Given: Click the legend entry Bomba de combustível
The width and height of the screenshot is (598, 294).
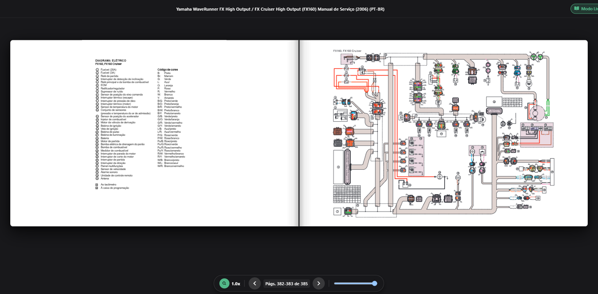Looking at the screenshot, I should click(x=114, y=147).
